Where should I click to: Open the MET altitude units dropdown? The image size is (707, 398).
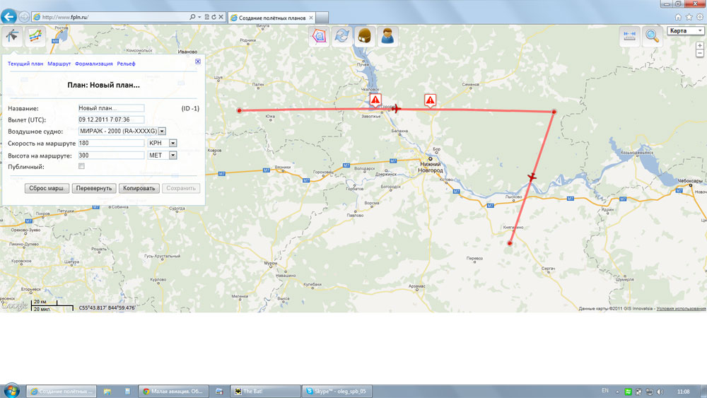(173, 155)
